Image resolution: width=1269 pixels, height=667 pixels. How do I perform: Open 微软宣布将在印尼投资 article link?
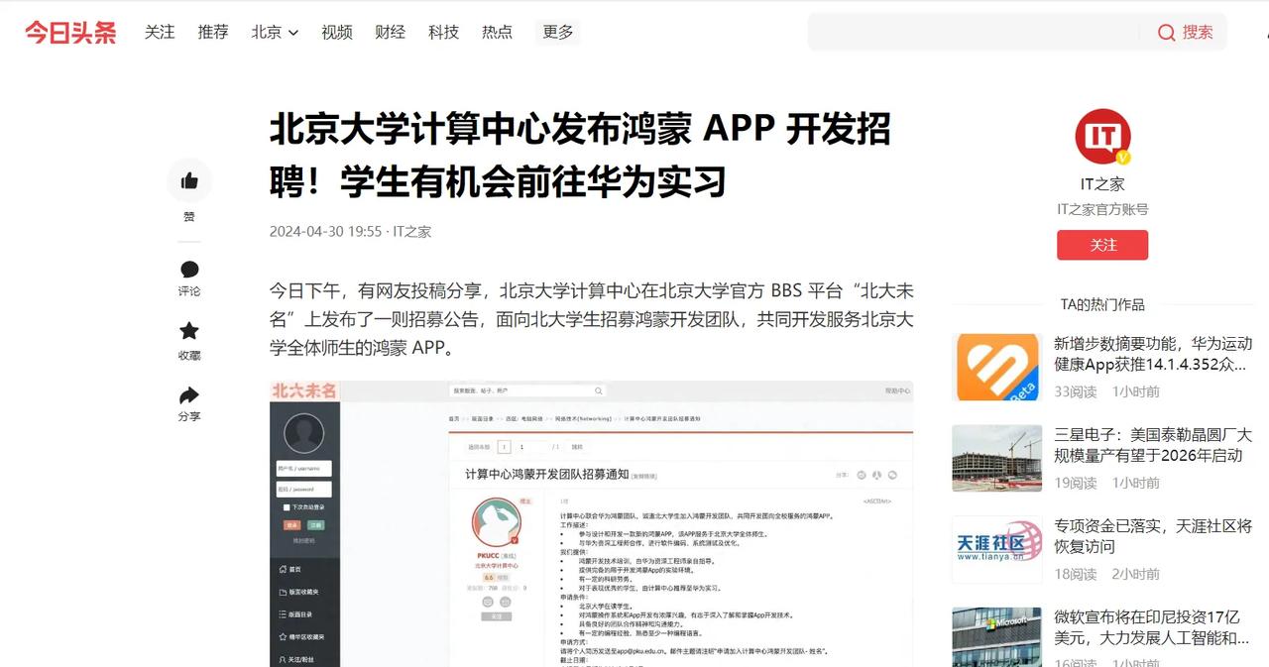1153,627
